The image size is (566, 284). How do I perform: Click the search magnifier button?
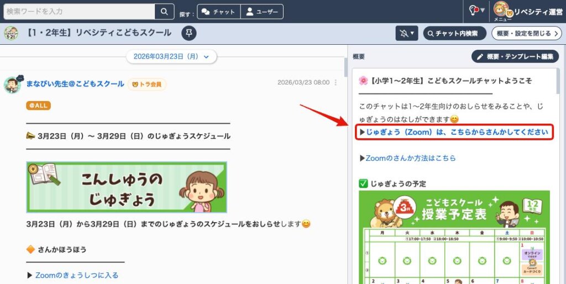pos(164,12)
